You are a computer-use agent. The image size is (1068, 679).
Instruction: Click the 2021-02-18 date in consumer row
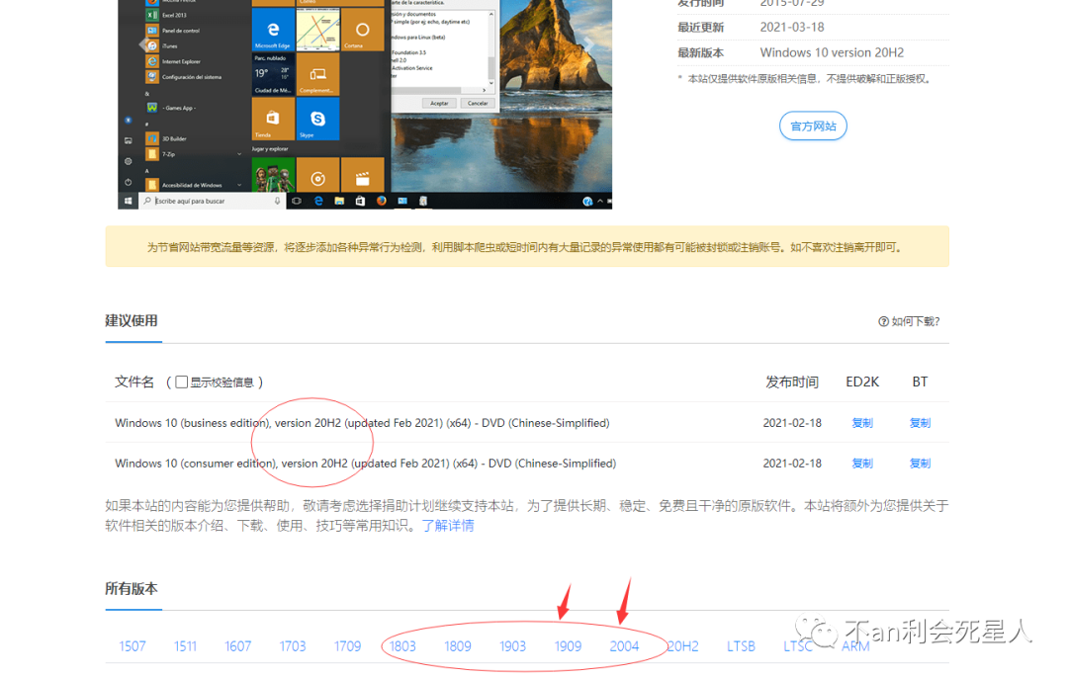coord(792,464)
